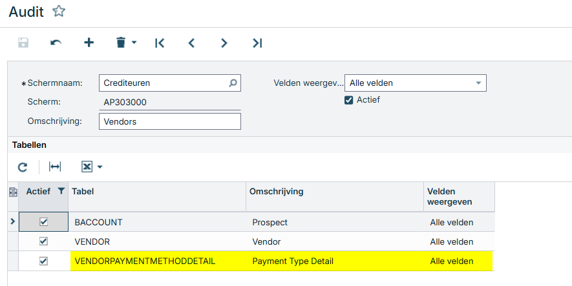572x286 pixels.
Task: Jump to the last record
Action: [257, 43]
